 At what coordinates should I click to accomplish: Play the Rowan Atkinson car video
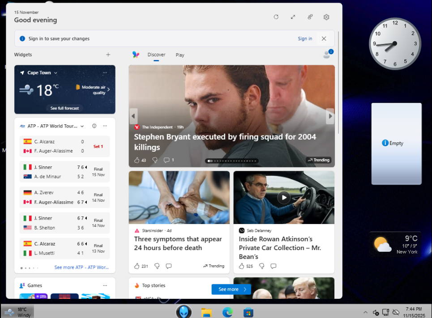(284, 197)
